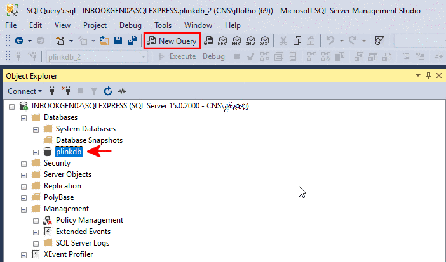The image size is (446, 262).
Task: Expand the plinkdb database node
Action: point(36,152)
